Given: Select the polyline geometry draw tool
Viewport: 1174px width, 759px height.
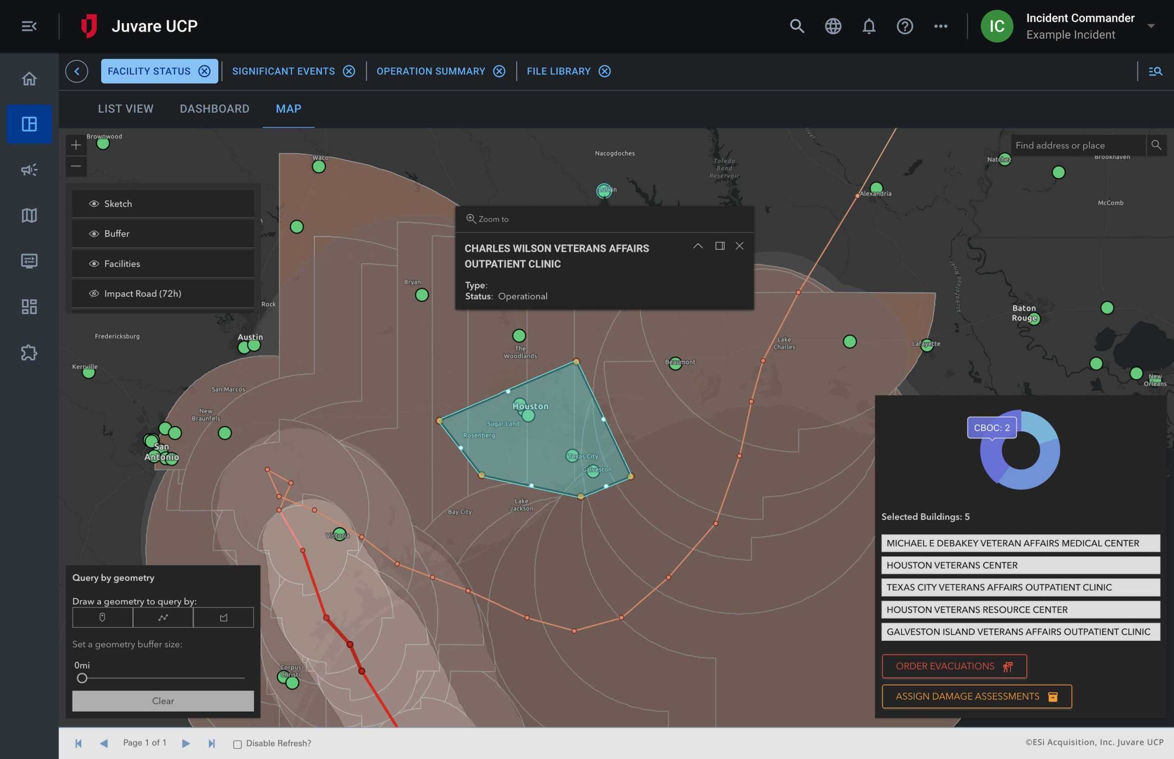Looking at the screenshot, I should click(x=163, y=617).
